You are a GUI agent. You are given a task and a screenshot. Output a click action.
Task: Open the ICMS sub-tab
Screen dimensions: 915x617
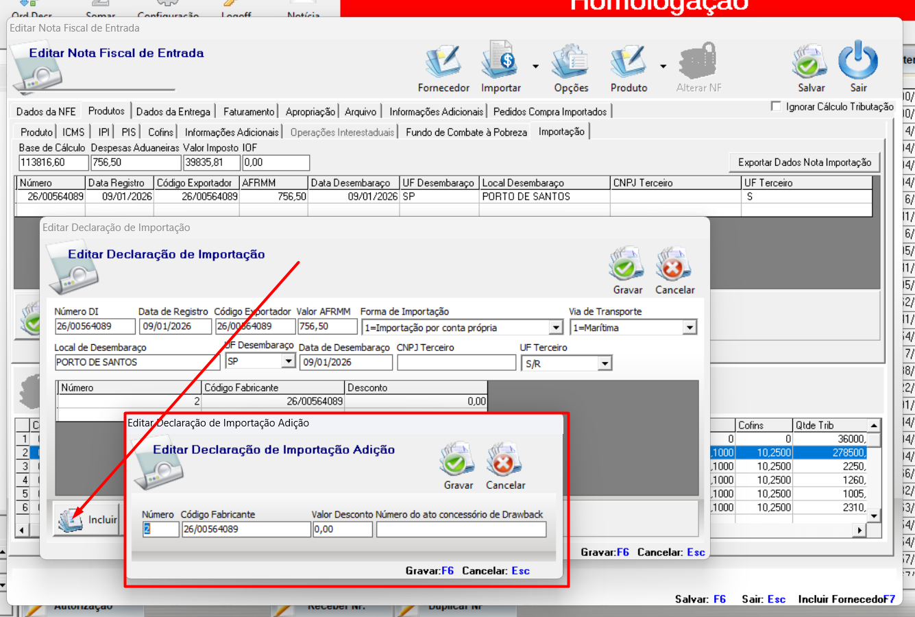[x=73, y=132]
